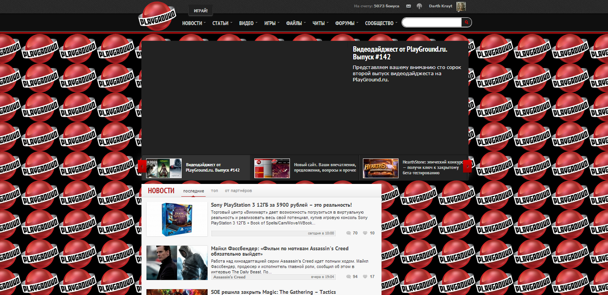Switch to the от партнёров news tab
Screen dimensions: 608x295
(238, 190)
